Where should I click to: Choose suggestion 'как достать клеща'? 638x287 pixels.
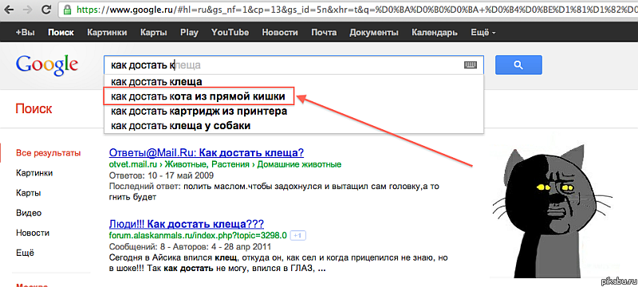(x=293, y=81)
